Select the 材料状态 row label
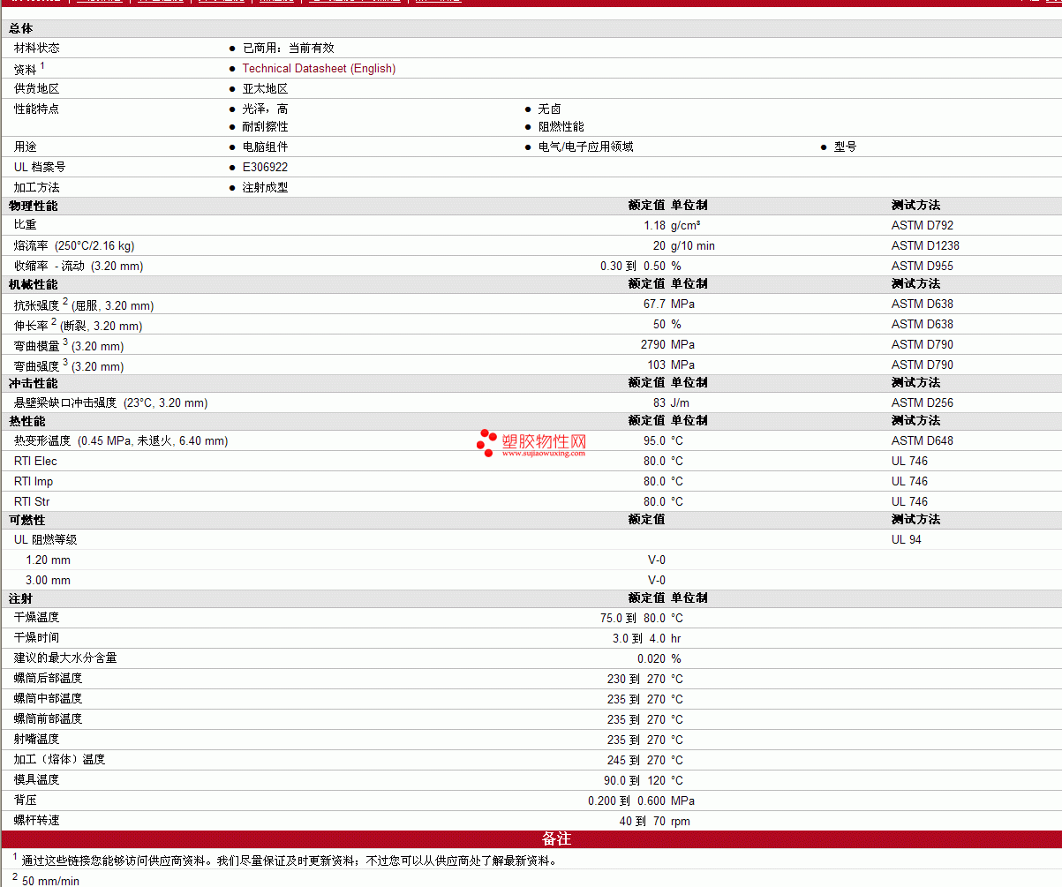This screenshot has height=887, width=1062. tap(37, 49)
